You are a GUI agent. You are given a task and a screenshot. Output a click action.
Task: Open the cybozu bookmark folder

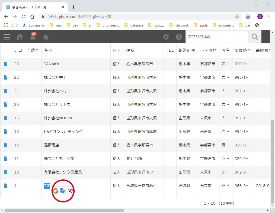click(x=156, y=25)
